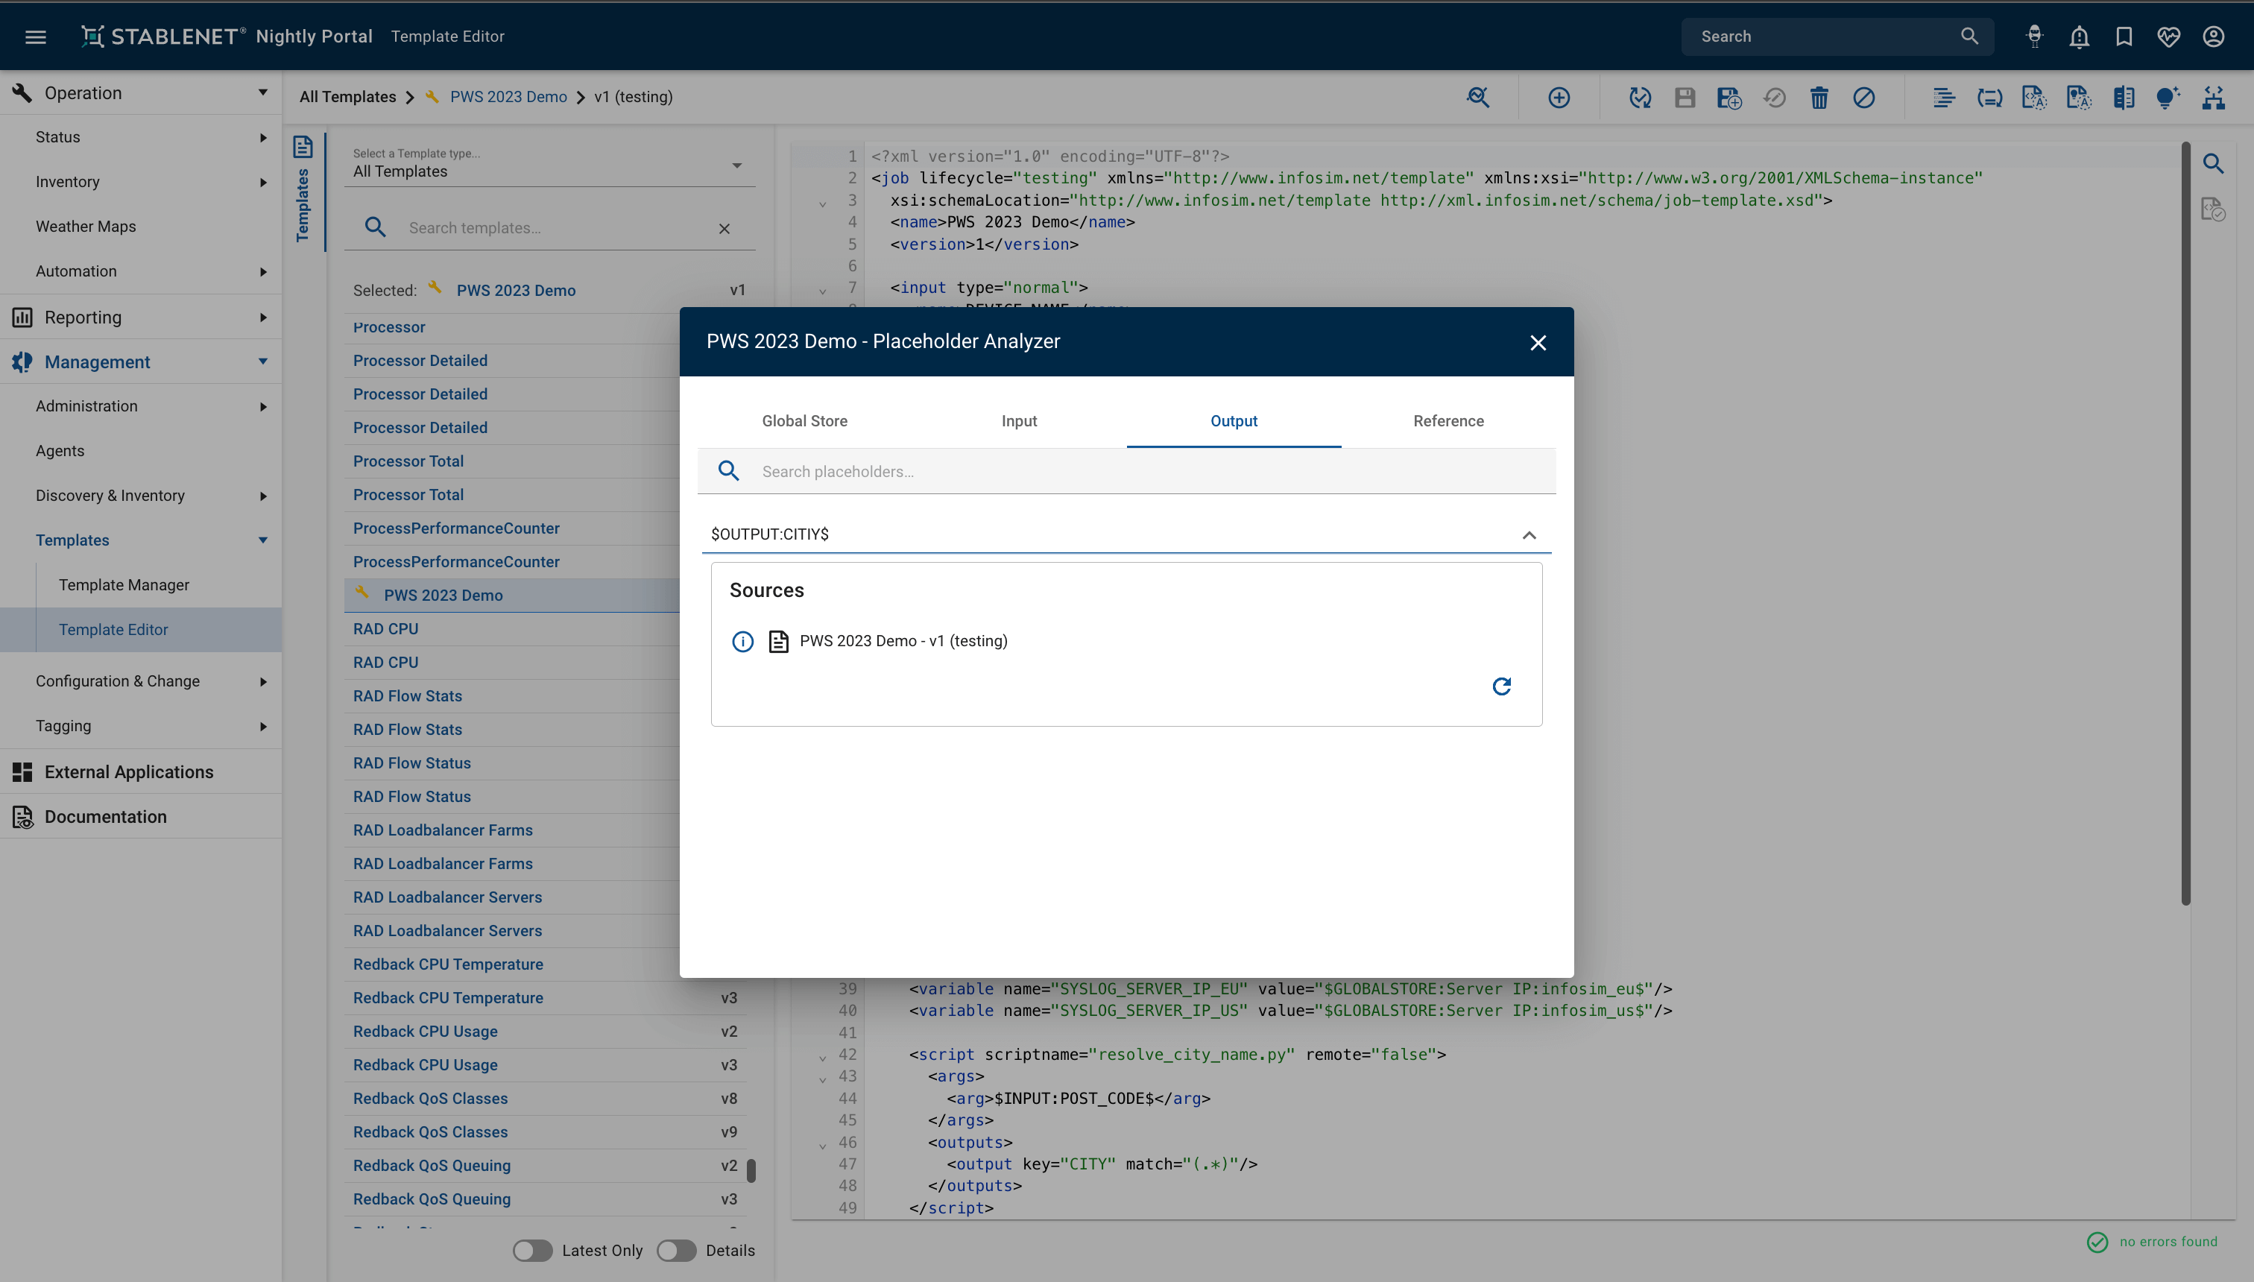Open Weather Maps in sidebar
This screenshot has width=2254, height=1282.
86,227
